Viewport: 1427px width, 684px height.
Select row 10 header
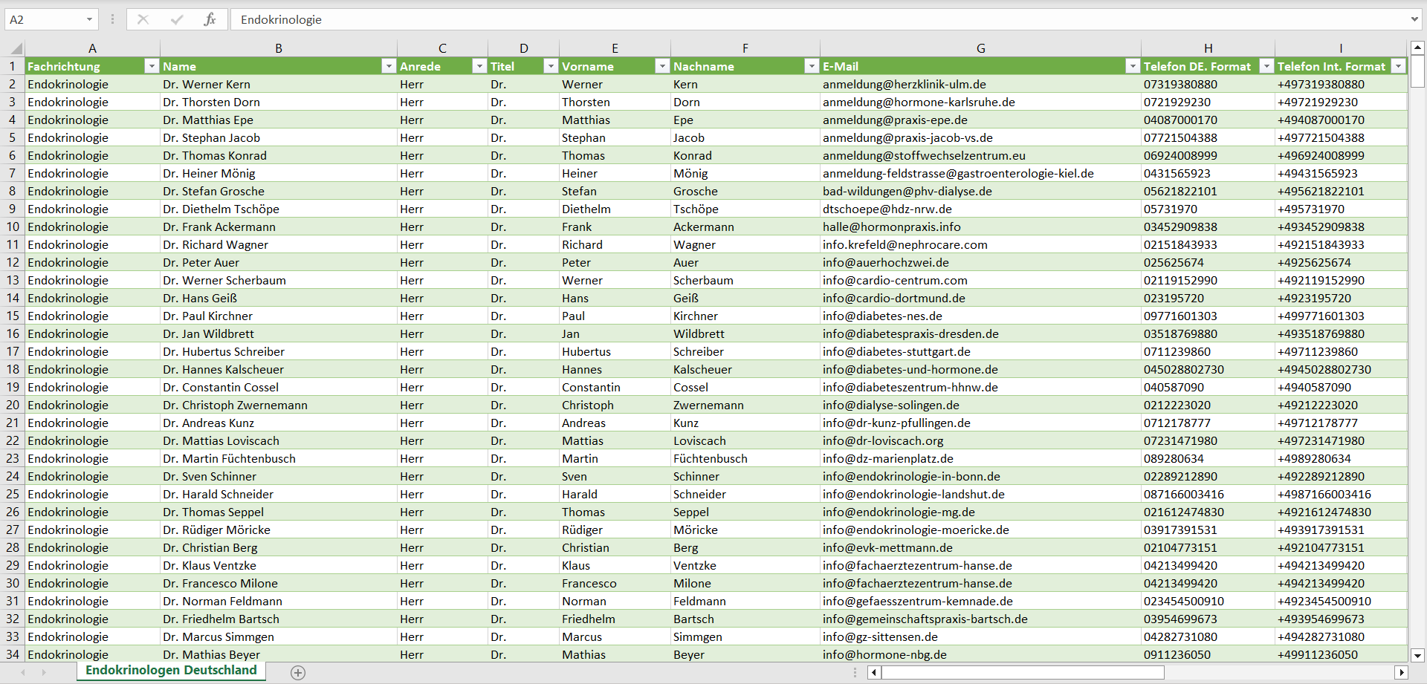tap(13, 227)
